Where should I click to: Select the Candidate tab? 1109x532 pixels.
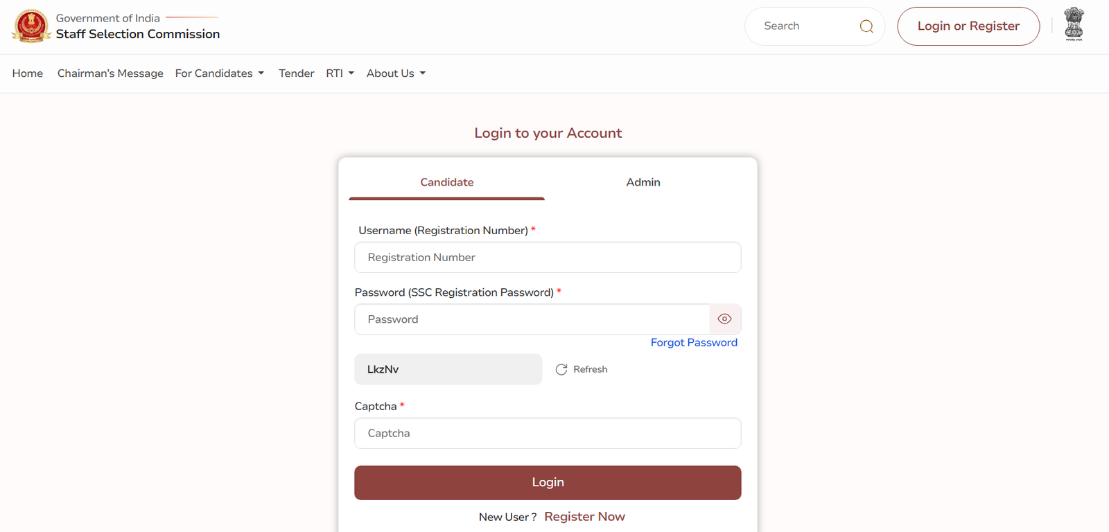click(446, 182)
